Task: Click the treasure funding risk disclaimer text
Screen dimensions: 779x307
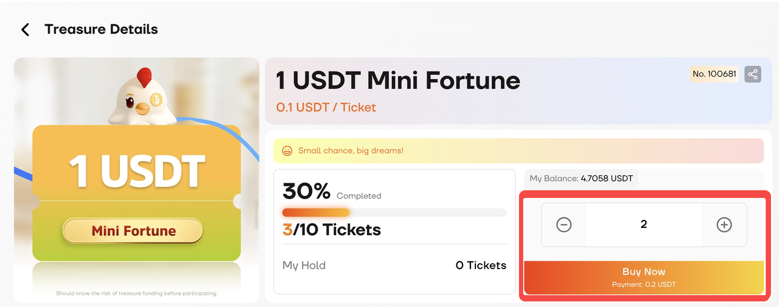Action: point(136,293)
